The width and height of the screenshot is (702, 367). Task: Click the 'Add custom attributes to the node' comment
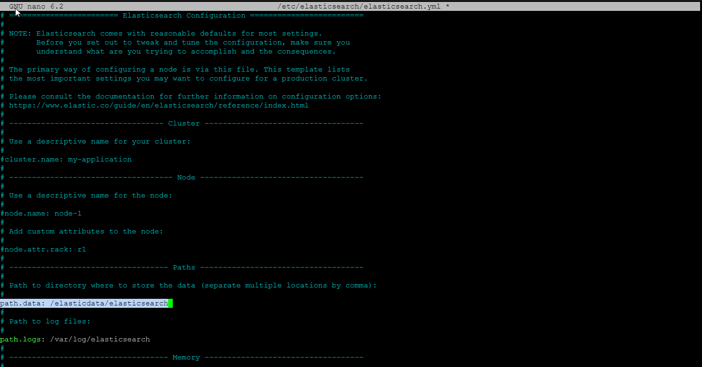coord(81,232)
